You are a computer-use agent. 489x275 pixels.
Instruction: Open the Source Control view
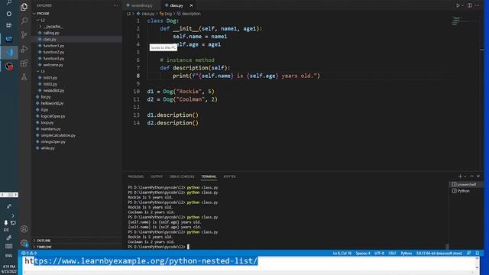click(24, 34)
